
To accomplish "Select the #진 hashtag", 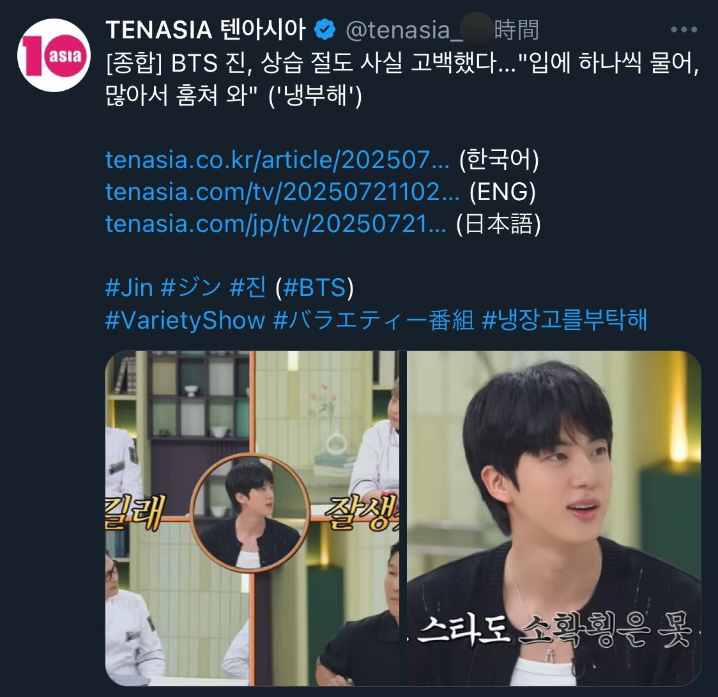I will (x=248, y=288).
